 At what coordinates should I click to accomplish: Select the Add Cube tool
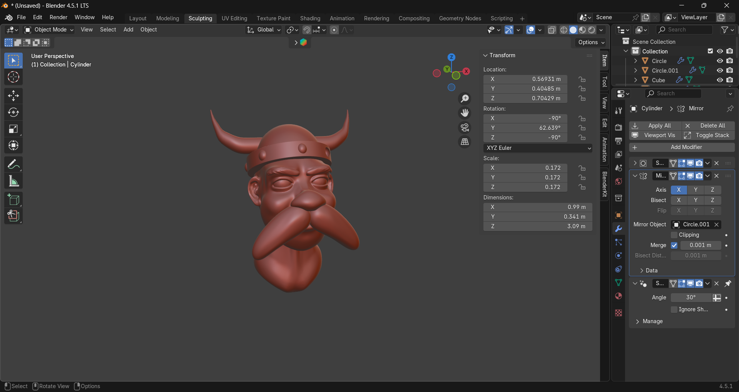pos(13,199)
